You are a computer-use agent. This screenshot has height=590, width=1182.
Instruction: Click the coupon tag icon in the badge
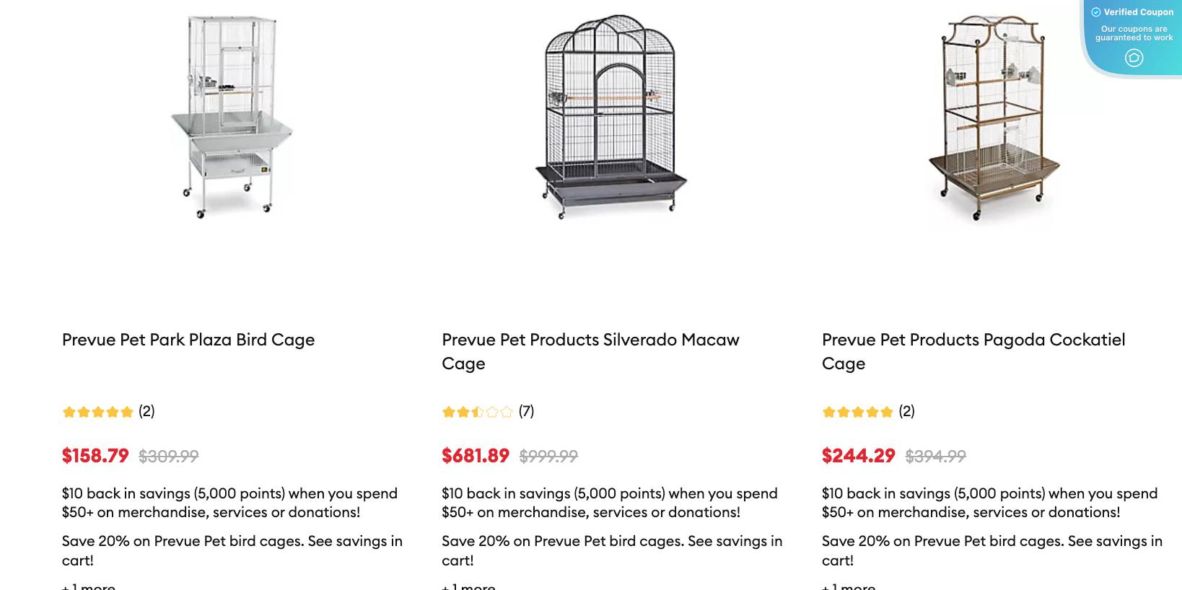1134,58
